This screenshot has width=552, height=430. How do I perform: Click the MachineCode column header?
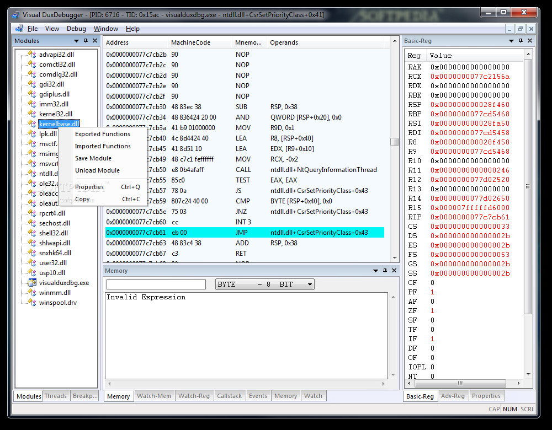200,42
